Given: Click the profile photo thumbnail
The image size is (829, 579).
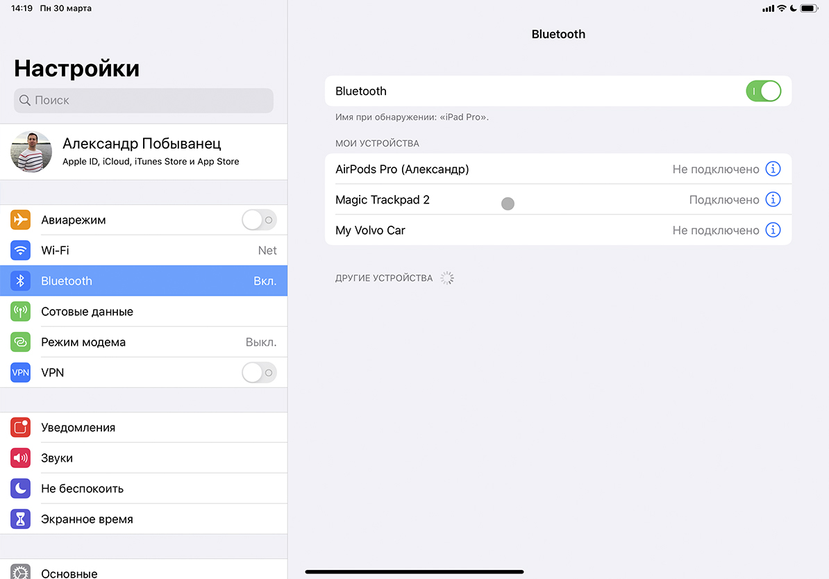Looking at the screenshot, I should point(31,152).
